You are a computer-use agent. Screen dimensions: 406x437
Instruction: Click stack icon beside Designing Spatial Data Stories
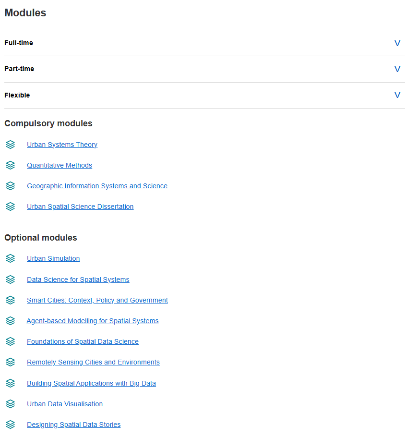pos(10,425)
